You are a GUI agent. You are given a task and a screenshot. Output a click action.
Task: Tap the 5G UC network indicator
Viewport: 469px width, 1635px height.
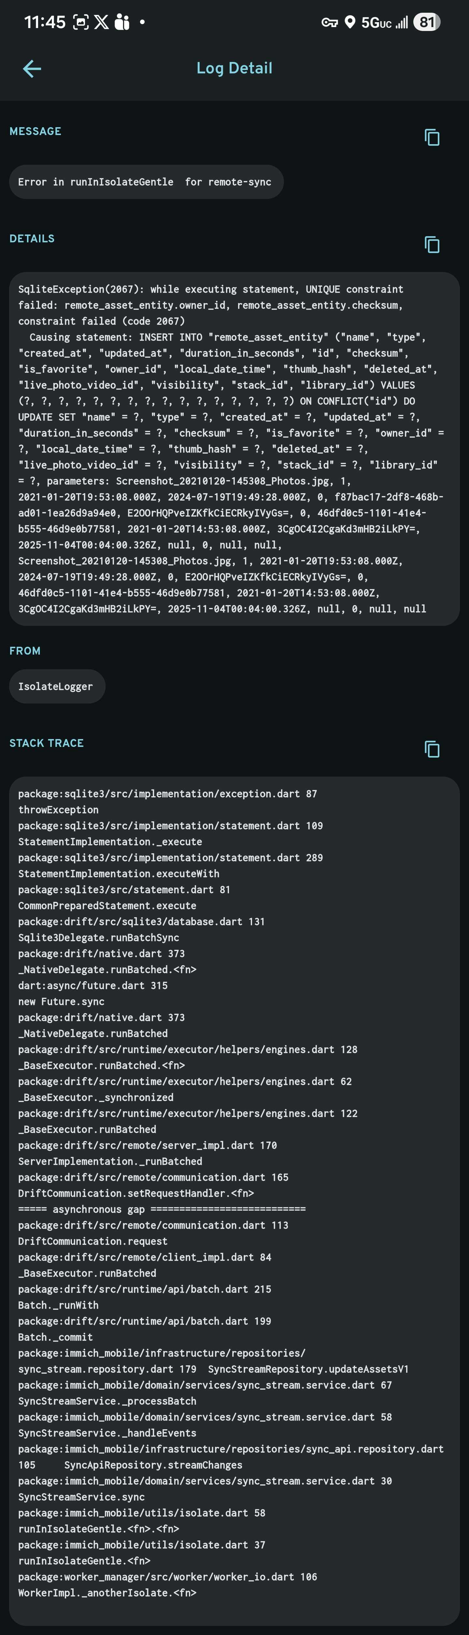pyautogui.click(x=377, y=23)
